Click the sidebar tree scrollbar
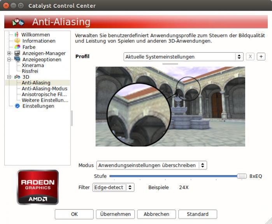Screen dimensions: 272x224 (72, 118)
